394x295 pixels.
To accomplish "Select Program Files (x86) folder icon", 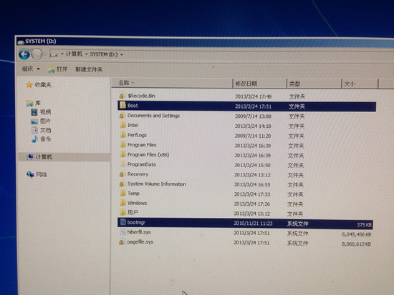I will tap(123, 154).
